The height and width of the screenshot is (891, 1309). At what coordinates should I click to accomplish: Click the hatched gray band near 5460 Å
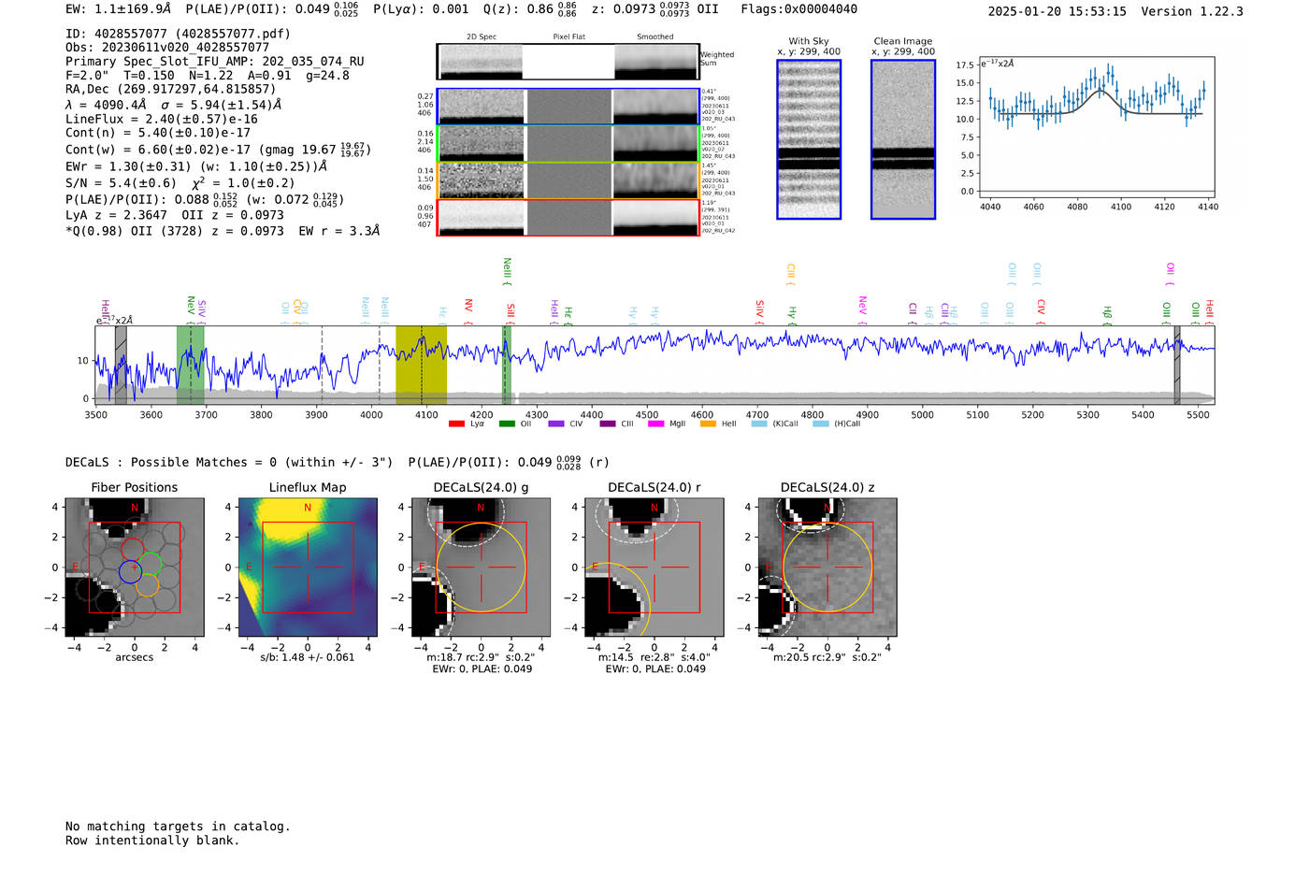tap(1177, 365)
